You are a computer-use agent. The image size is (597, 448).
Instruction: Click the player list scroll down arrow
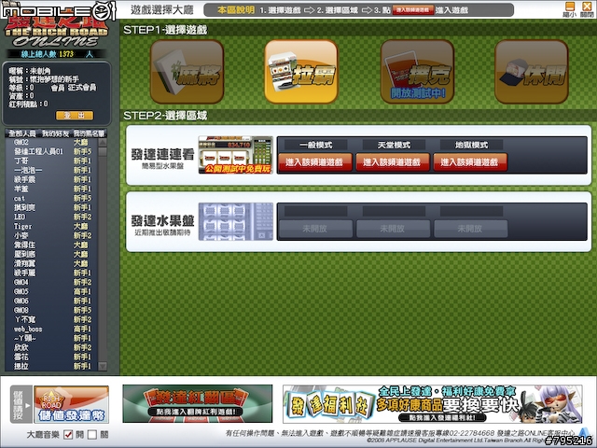(x=103, y=366)
